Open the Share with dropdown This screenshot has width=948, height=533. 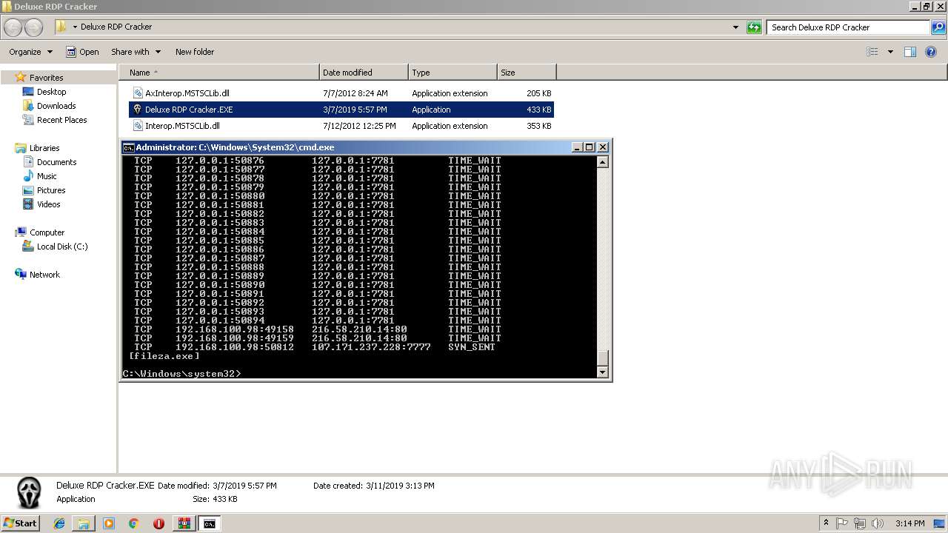click(x=136, y=52)
